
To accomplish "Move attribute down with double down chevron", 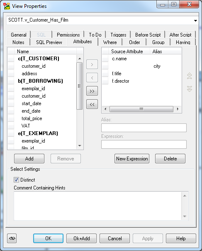I will (x=190, y=89).
